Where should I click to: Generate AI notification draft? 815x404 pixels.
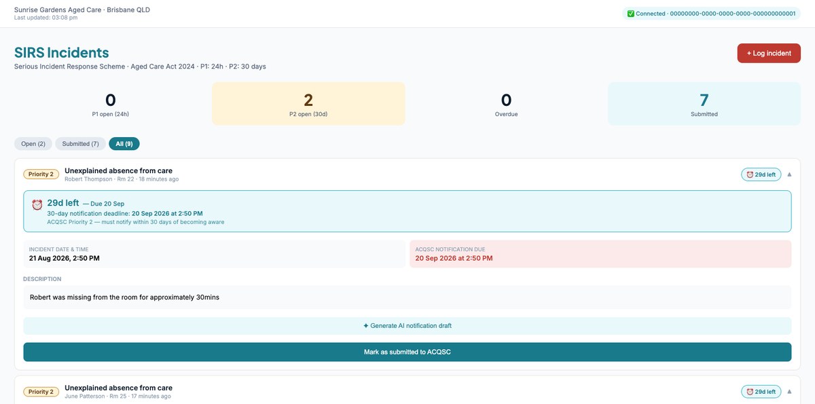407,326
